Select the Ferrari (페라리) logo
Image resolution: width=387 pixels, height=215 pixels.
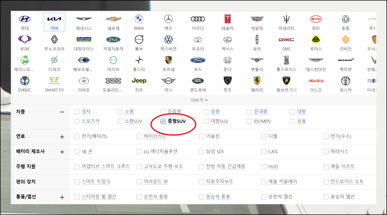[257, 81]
